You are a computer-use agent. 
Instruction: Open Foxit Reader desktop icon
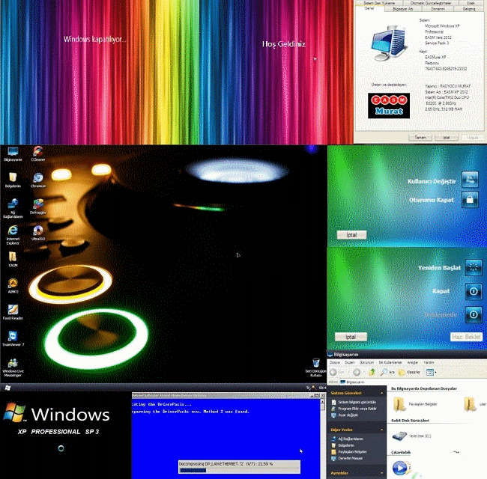pos(13,312)
